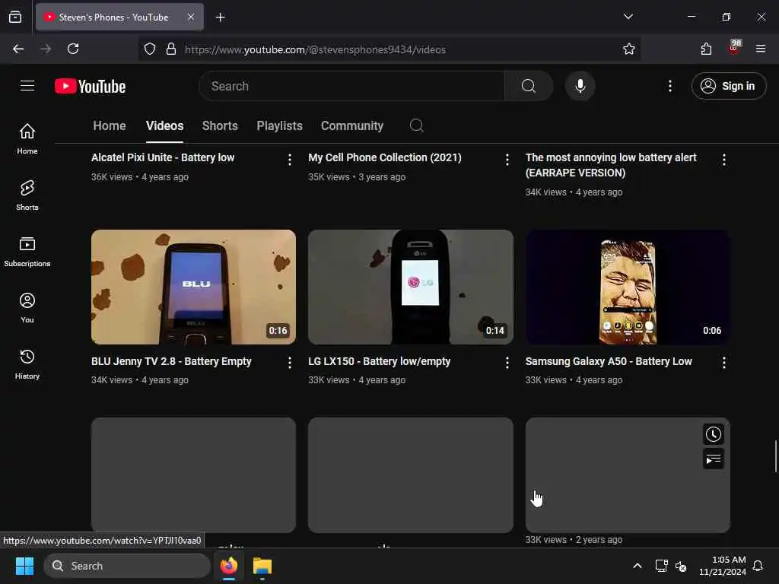This screenshot has width=779, height=584.
Task: Click the Sign in button
Action: [x=728, y=86]
